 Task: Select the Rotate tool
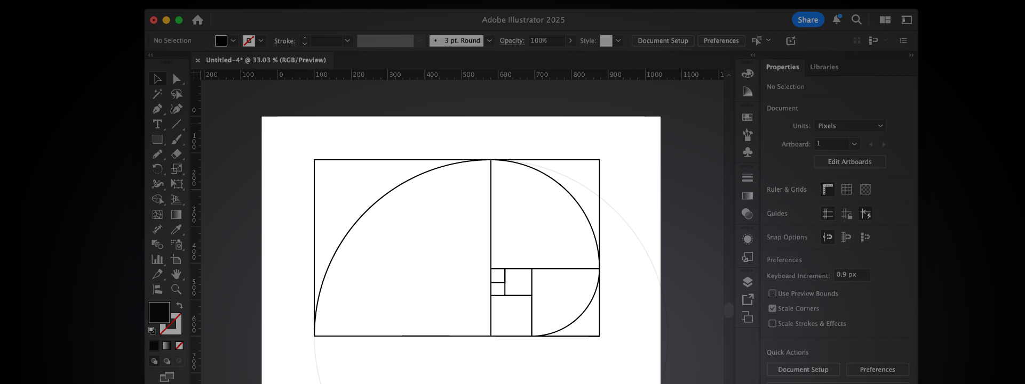pyautogui.click(x=157, y=169)
